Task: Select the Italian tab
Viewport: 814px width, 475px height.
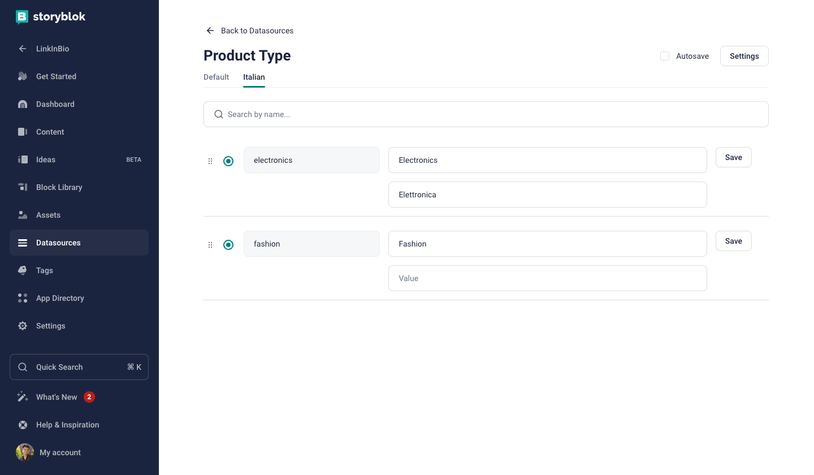Action: pyautogui.click(x=254, y=77)
